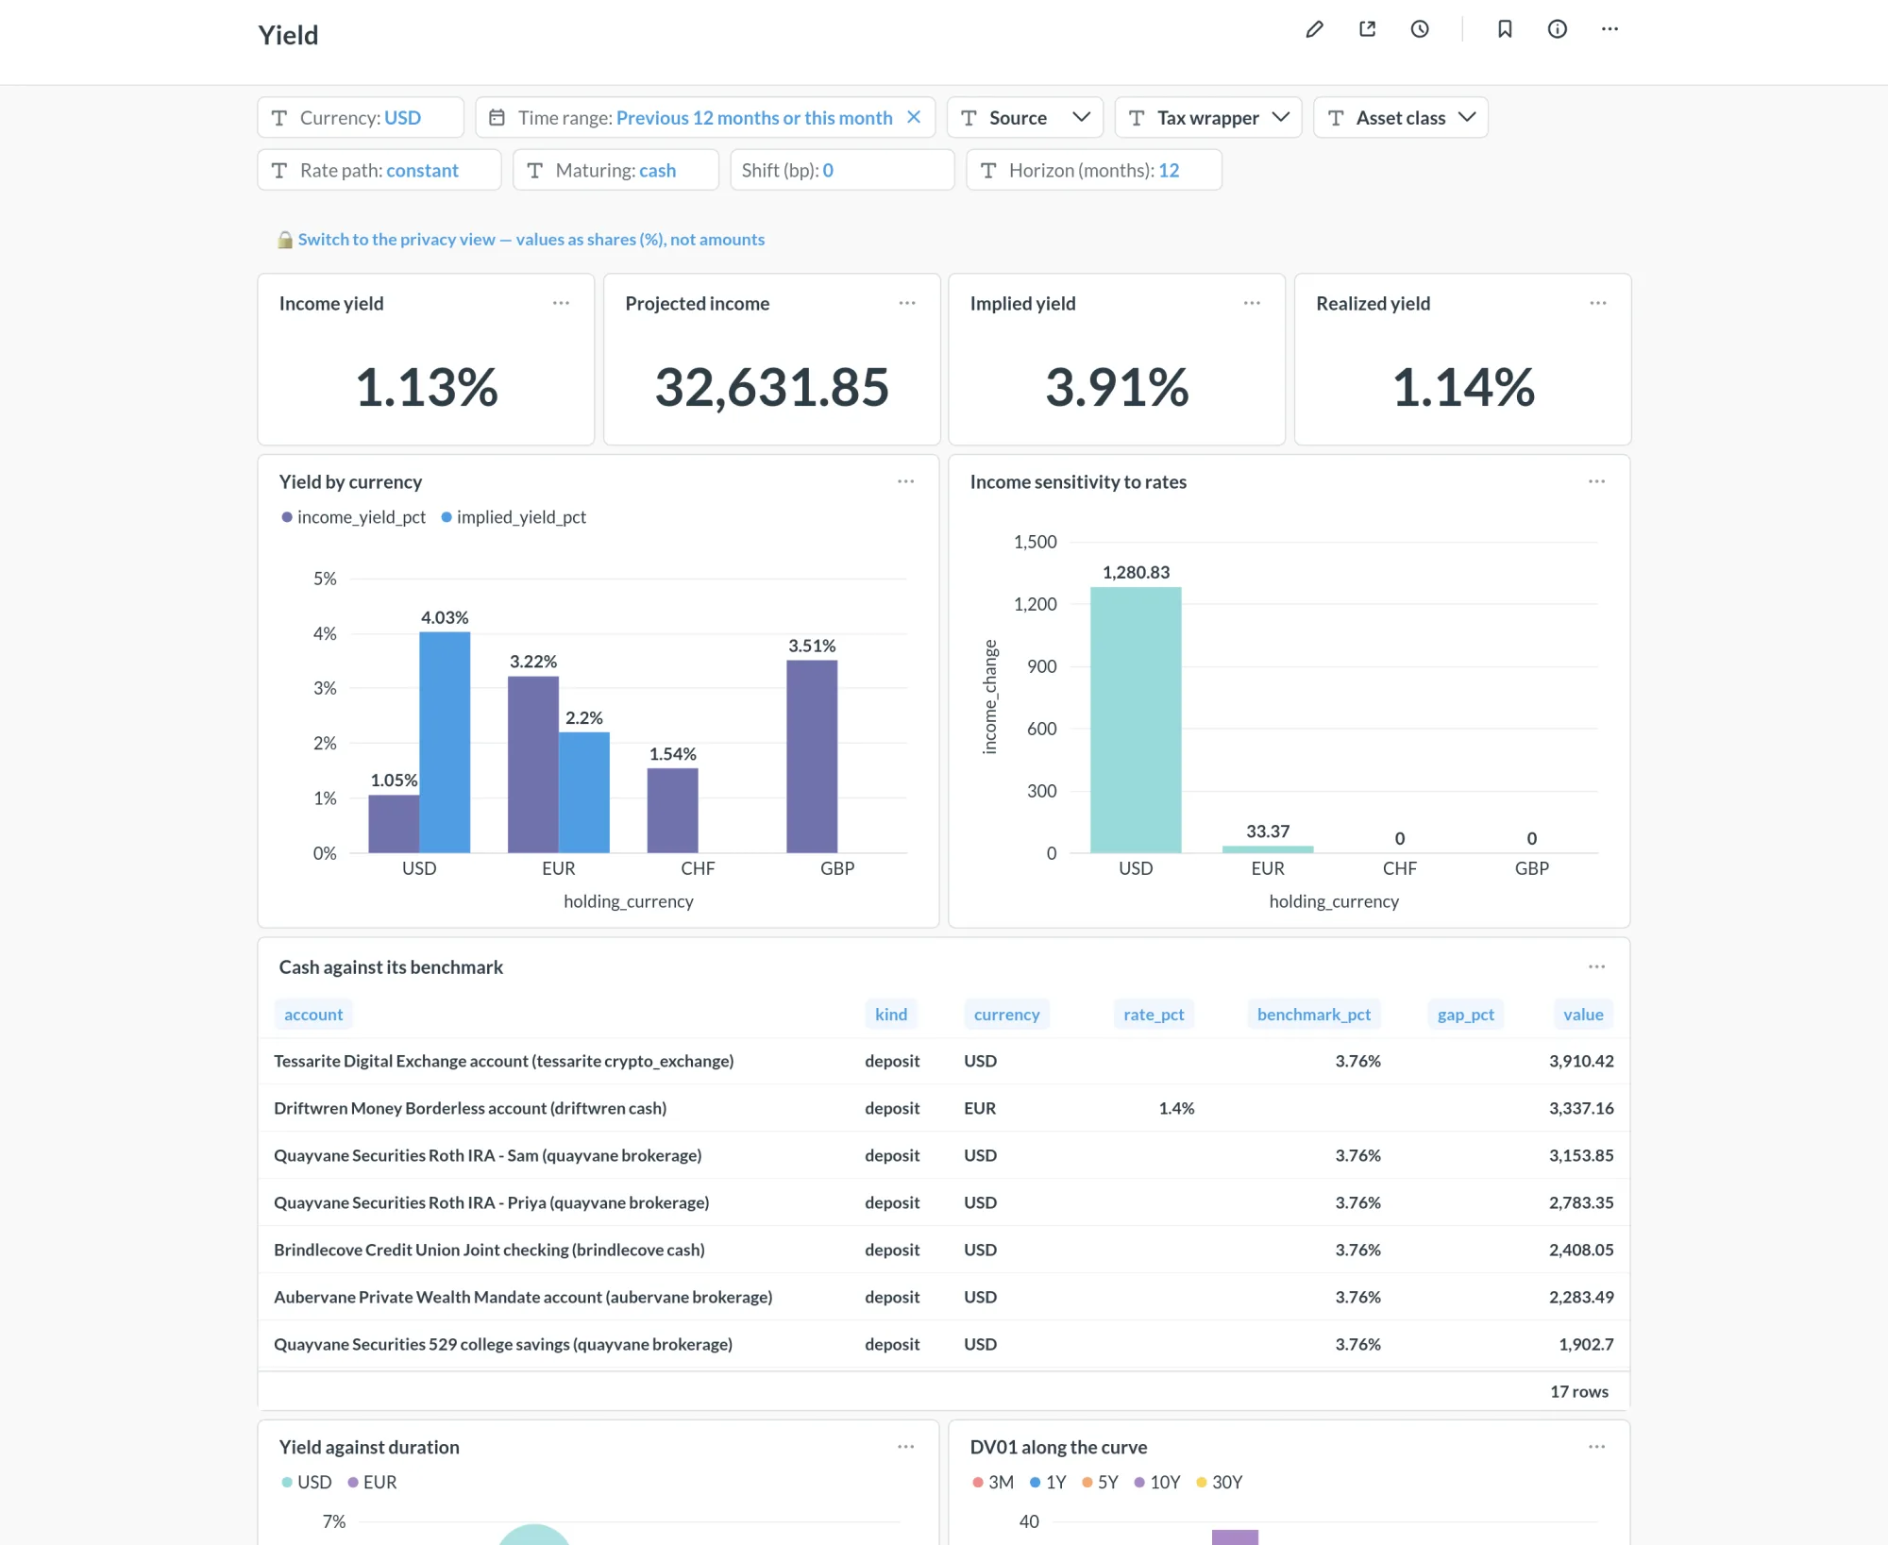Image resolution: width=1888 pixels, height=1545 pixels.
Task: Clear the Time range filter with X
Action: click(914, 117)
